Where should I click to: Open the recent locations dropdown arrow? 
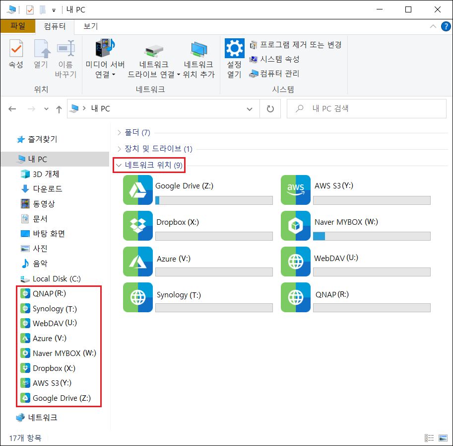[x=46, y=109]
